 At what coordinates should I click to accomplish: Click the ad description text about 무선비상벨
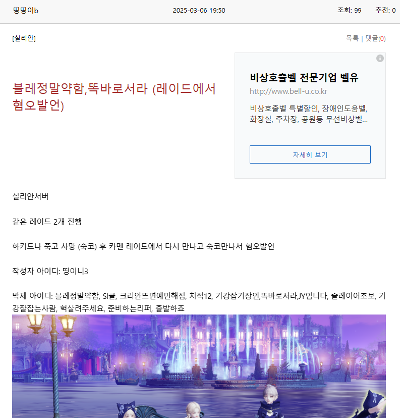(309, 114)
